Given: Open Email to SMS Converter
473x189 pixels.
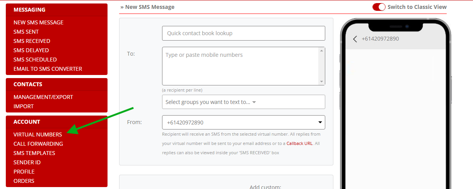Looking at the screenshot, I should 48,69.
